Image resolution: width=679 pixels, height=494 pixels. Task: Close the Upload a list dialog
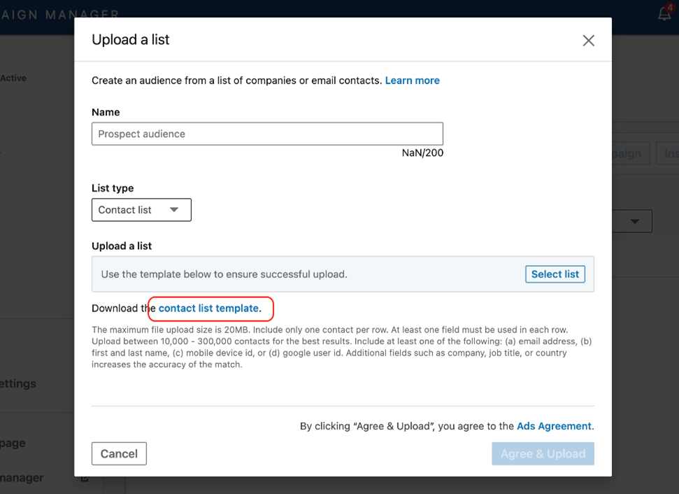click(588, 41)
